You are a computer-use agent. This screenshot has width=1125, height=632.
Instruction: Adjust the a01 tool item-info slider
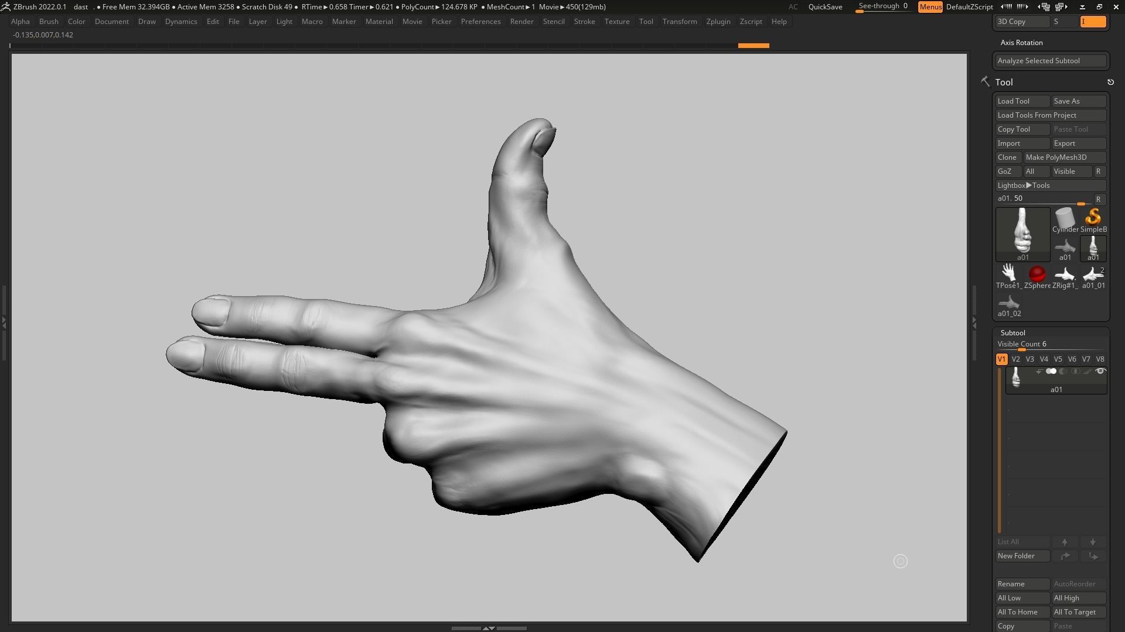[x=1043, y=200]
